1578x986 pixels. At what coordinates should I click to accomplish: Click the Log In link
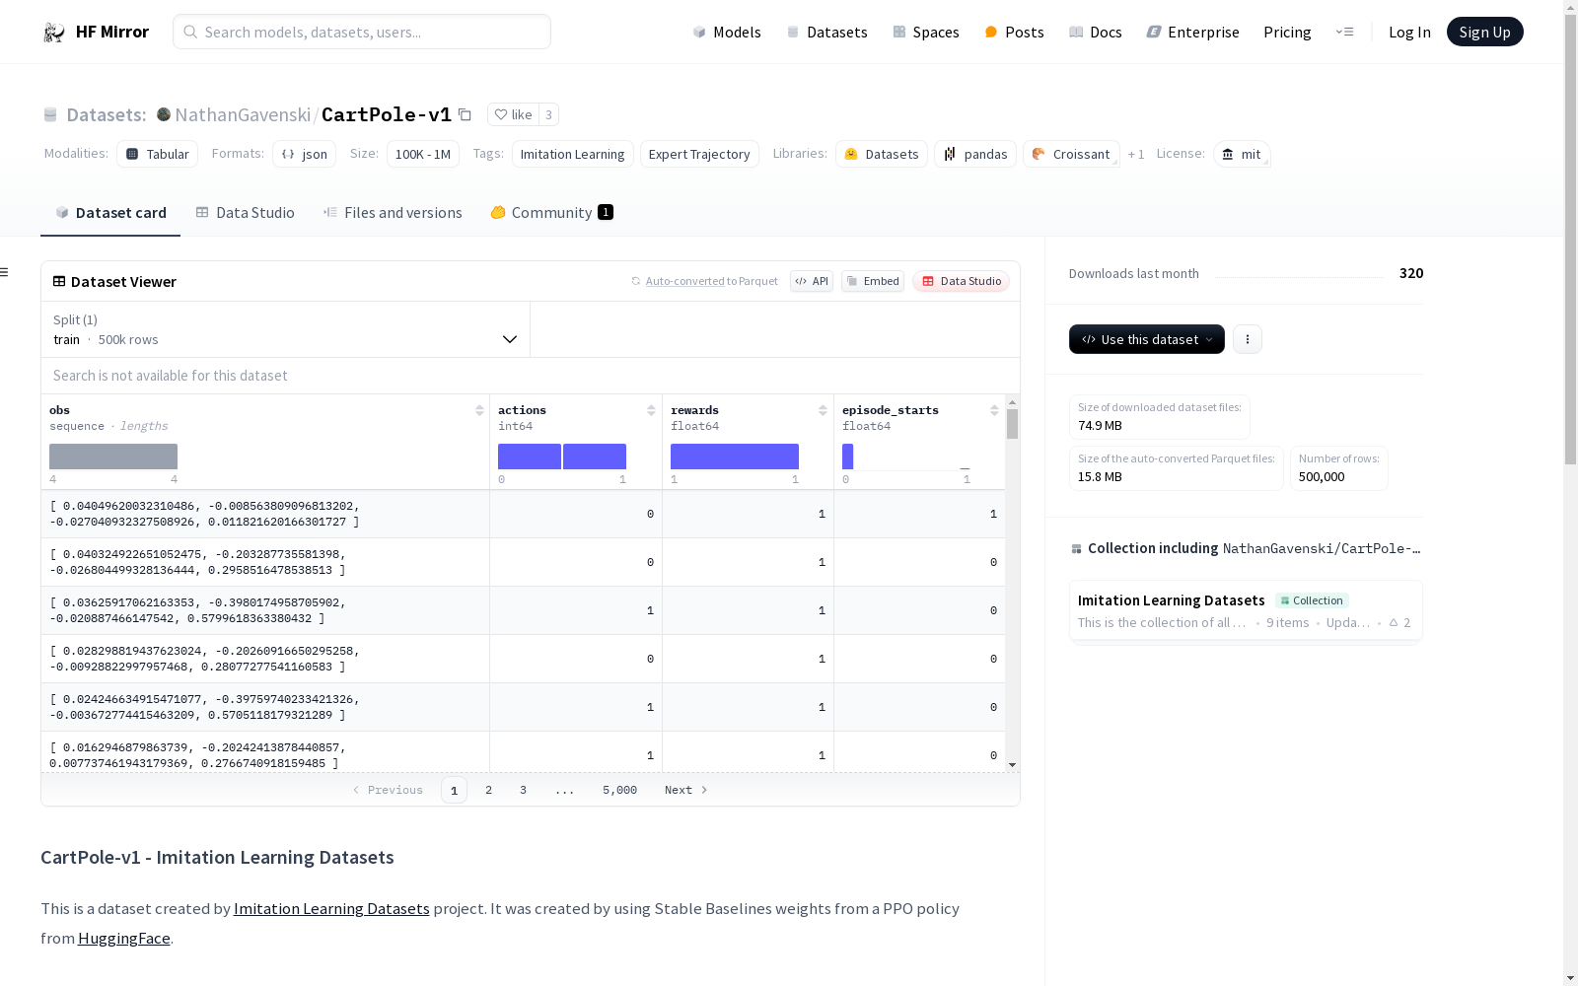tap(1409, 33)
